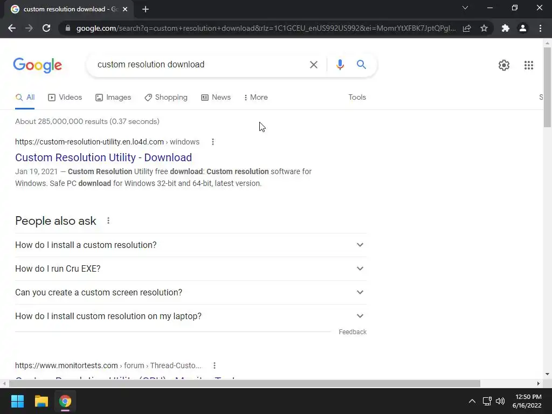The image size is (552, 414).
Task: Open tab search chevron in title bar
Action: click(465, 8)
